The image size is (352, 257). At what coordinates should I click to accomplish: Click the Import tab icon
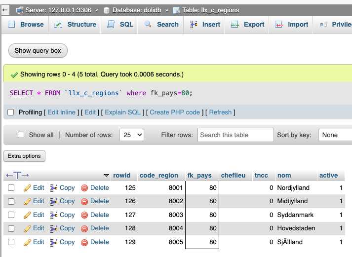point(279,24)
